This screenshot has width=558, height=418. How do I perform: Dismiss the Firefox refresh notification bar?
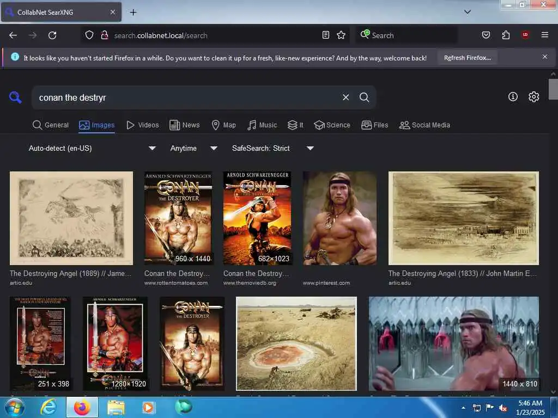[545, 57]
